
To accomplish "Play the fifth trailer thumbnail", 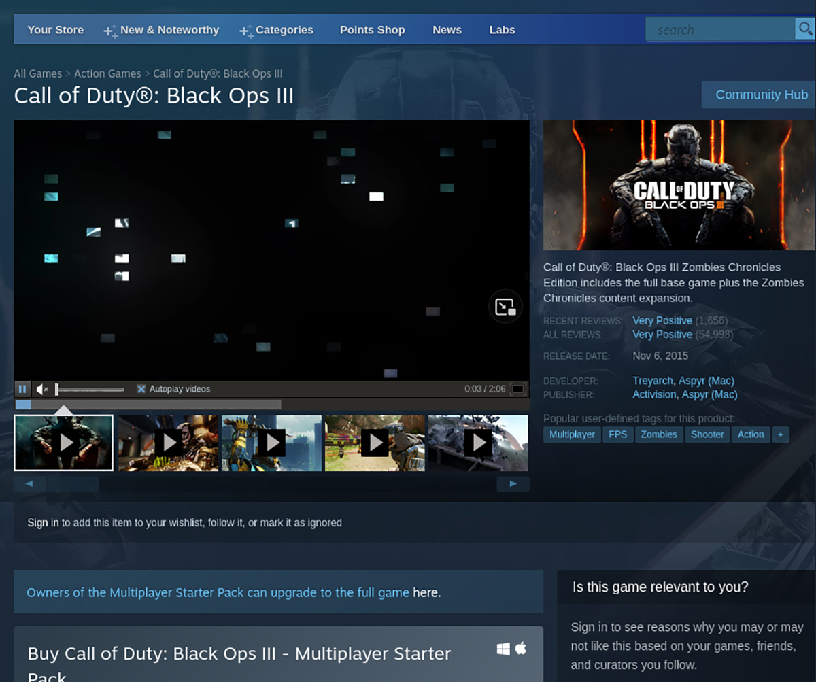I will (478, 443).
